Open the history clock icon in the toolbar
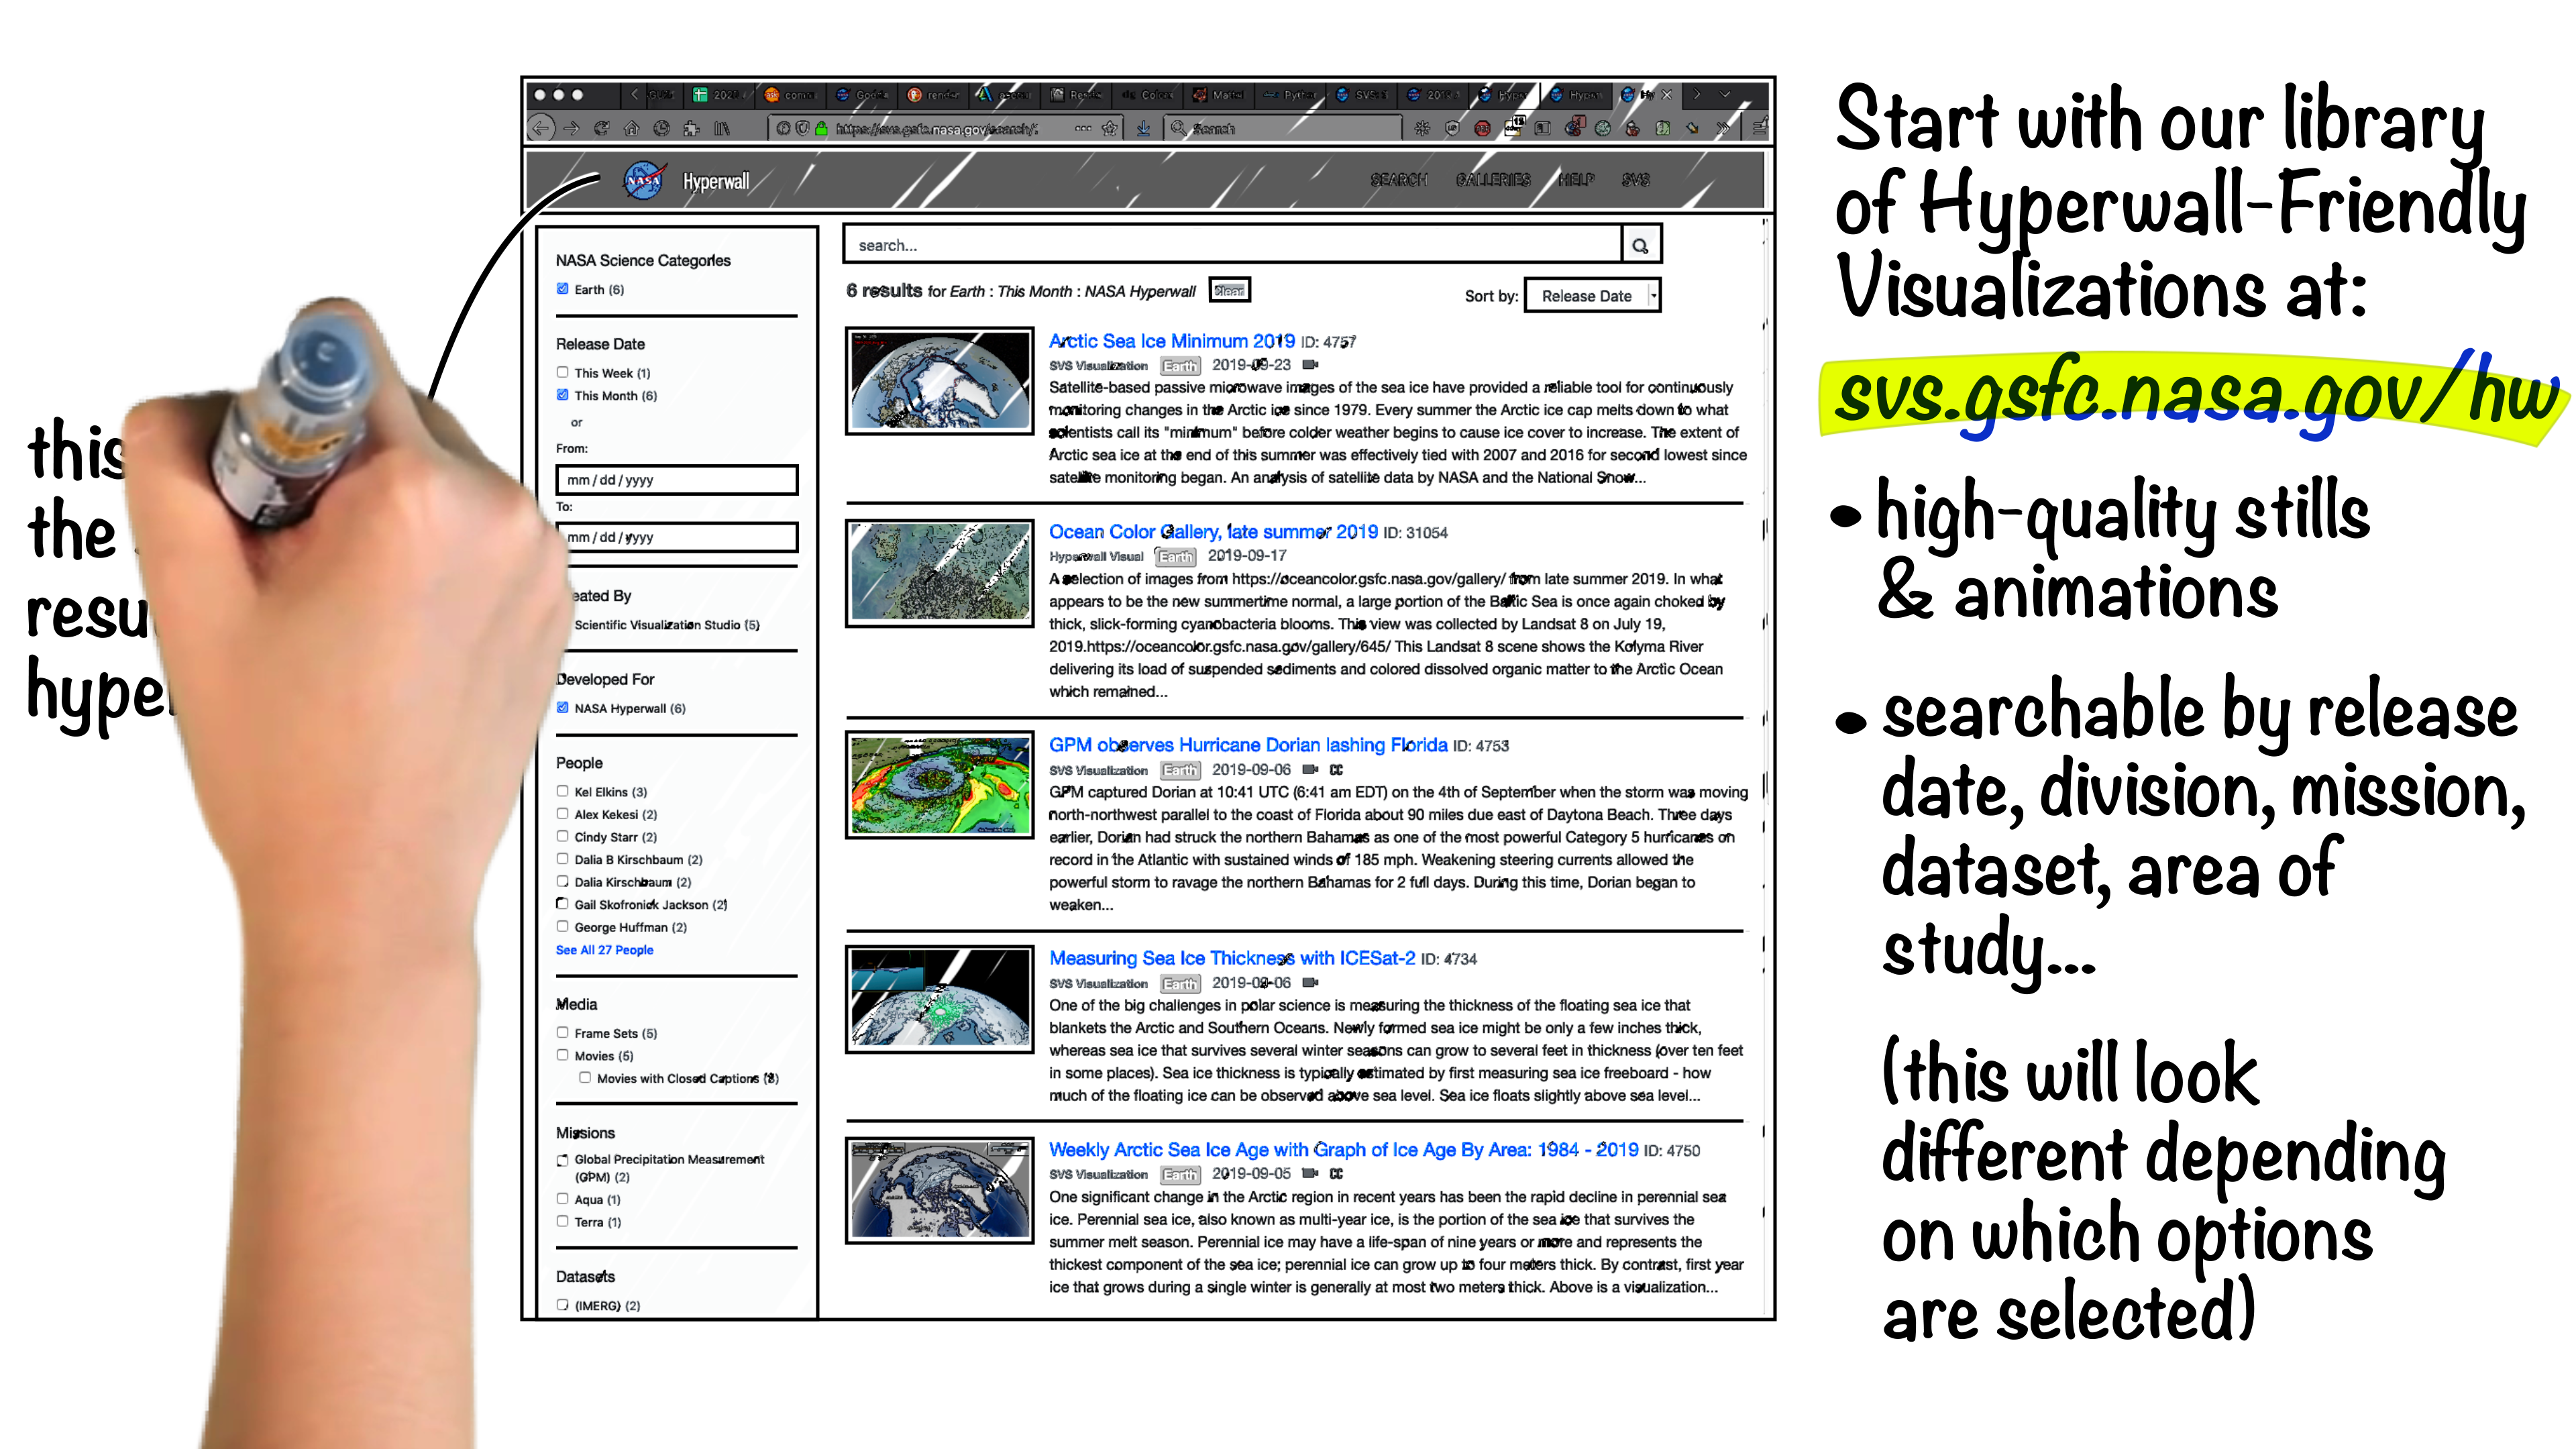The image size is (2576, 1449). (661, 128)
